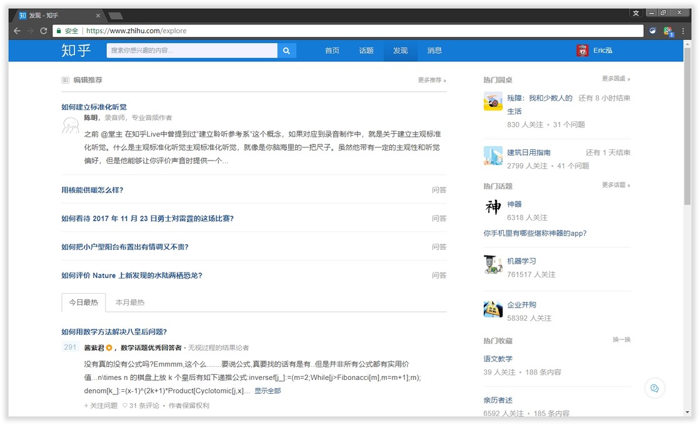This screenshot has width=700, height=425.
Task: Open Eric's profile avatar in header
Action: coord(582,51)
